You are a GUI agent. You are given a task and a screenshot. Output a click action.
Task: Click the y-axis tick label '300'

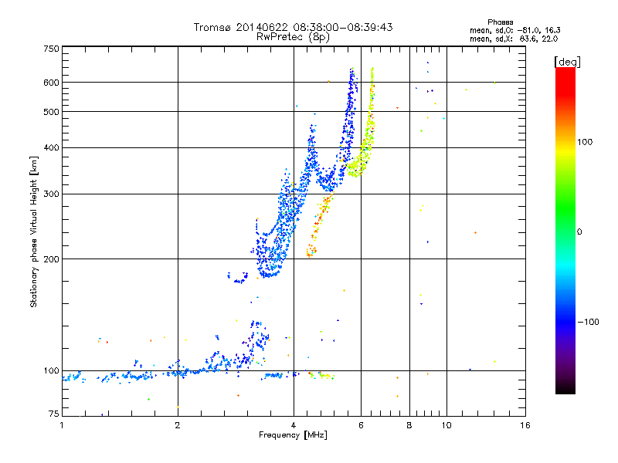(51, 194)
